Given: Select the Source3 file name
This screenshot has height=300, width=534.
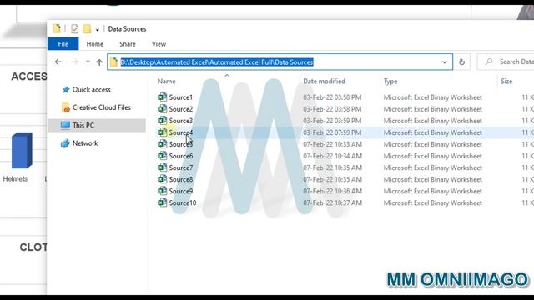Looking at the screenshot, I should (x=180, y=121).
